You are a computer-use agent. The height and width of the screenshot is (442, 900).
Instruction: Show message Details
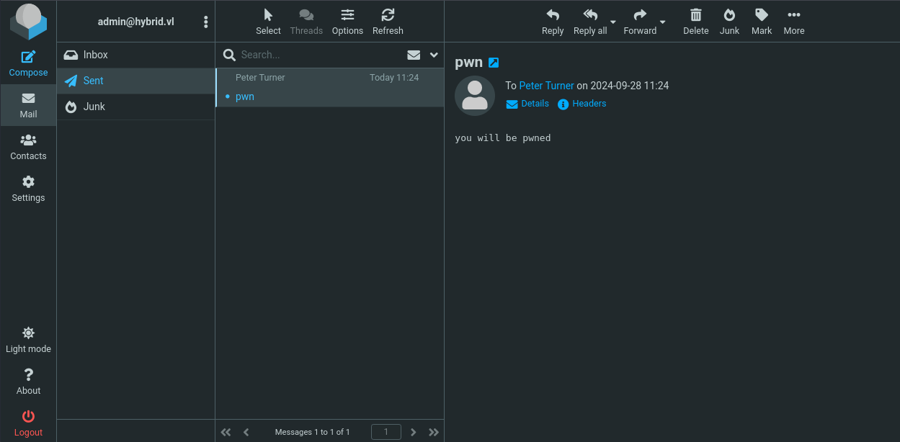527,104
